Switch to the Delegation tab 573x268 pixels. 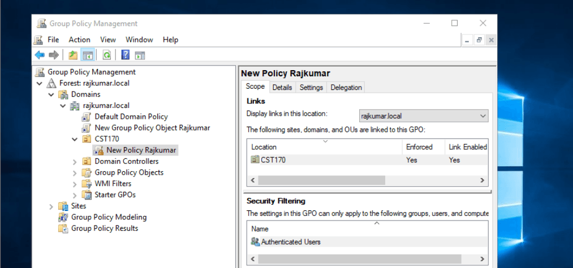(346, 88)
